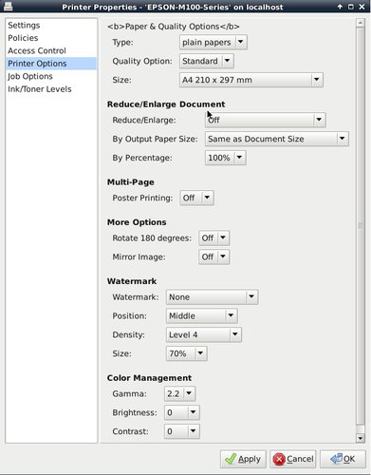The image size is (371, 475).
Task: Open the watermark Position dropdown
Action: [x=201, y=315]
